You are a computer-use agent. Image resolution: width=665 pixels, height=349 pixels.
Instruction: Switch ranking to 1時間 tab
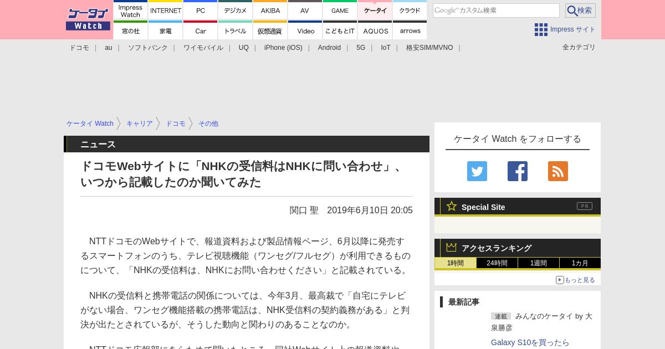tap(456, 263)
